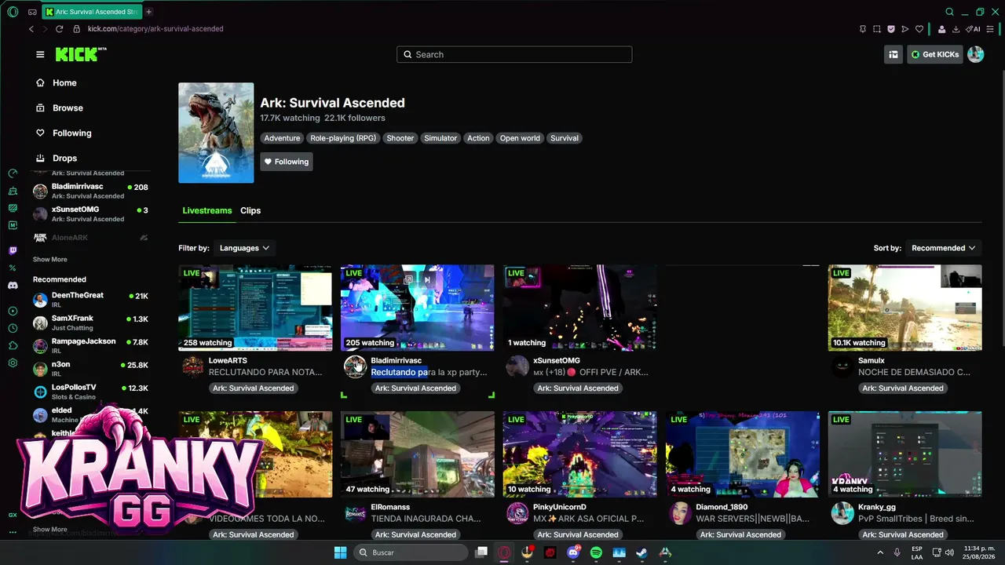Open Diamond_1890 stream thumbnail
This screenshot has height=565, width=1005.
(742, 454)
